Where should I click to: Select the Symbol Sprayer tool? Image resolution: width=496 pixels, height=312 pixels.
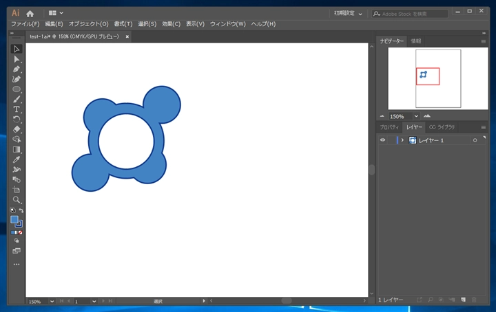click(x=17, y=170)
